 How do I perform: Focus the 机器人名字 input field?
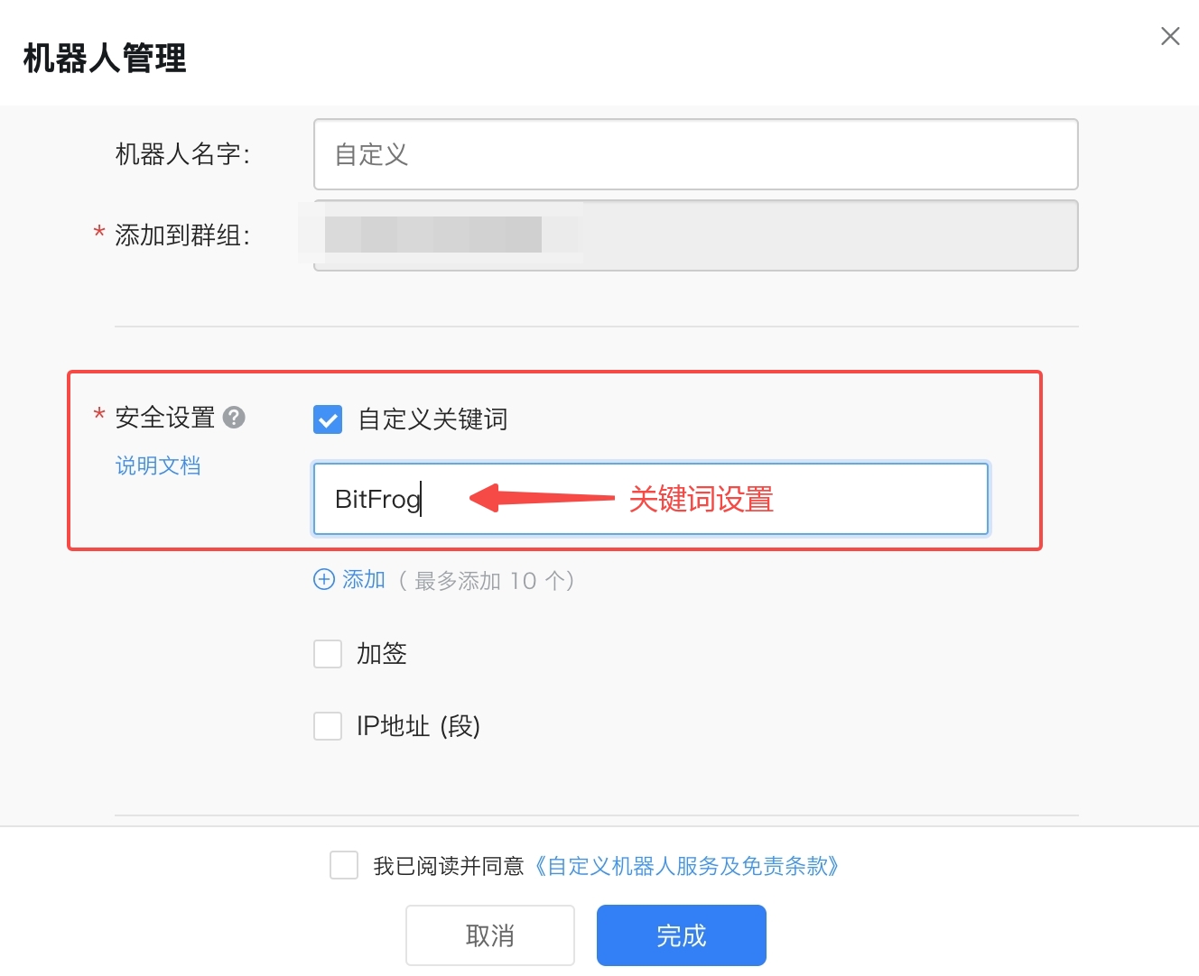pyautogui.click(x=696, y=154)
